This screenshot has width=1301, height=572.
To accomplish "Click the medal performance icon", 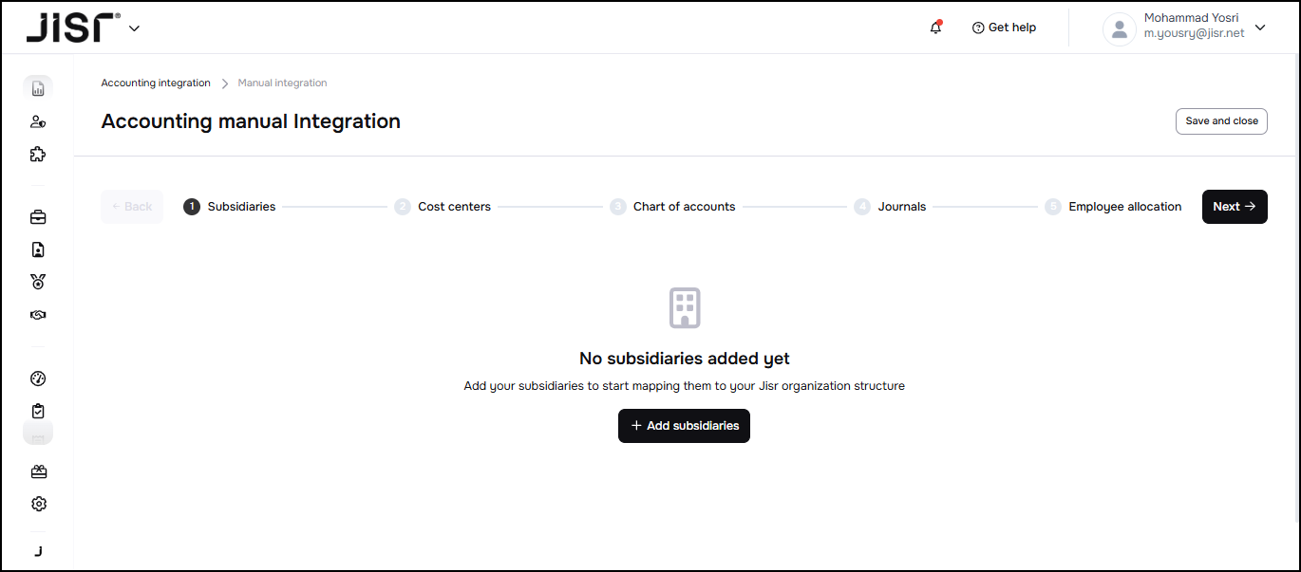I will click(38, 282).
